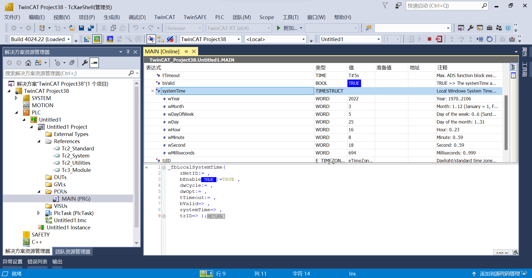
Task: Click the Force Values upload icon
Action: click(x=512, y=39)
